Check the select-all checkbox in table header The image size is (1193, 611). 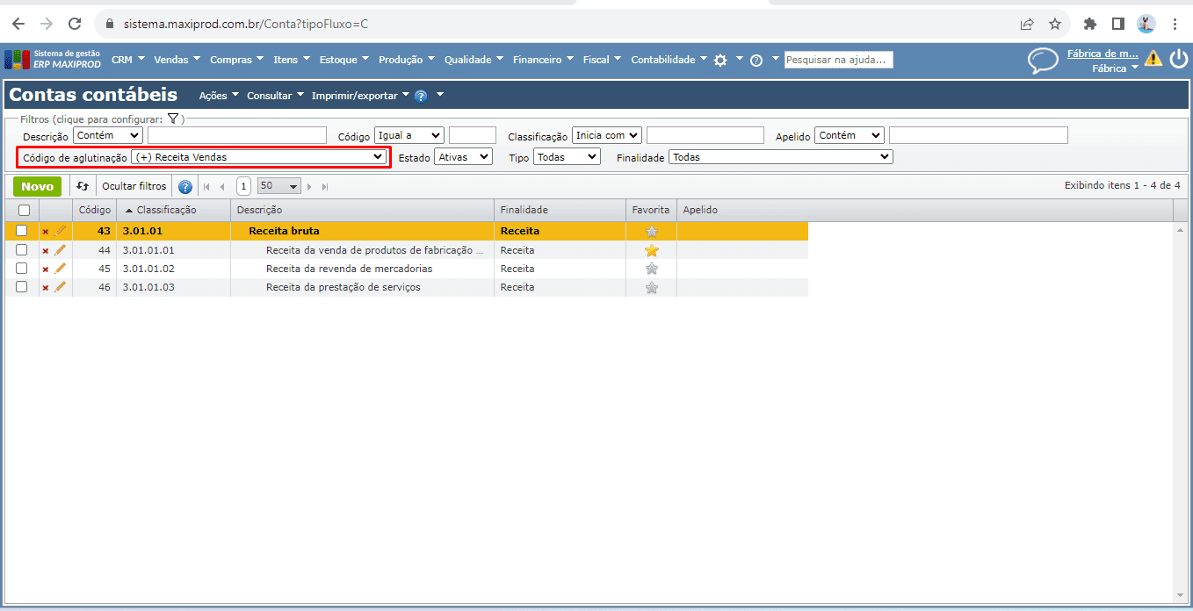24,210
